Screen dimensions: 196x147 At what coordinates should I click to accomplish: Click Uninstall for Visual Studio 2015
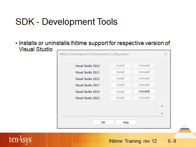point(144,78)
